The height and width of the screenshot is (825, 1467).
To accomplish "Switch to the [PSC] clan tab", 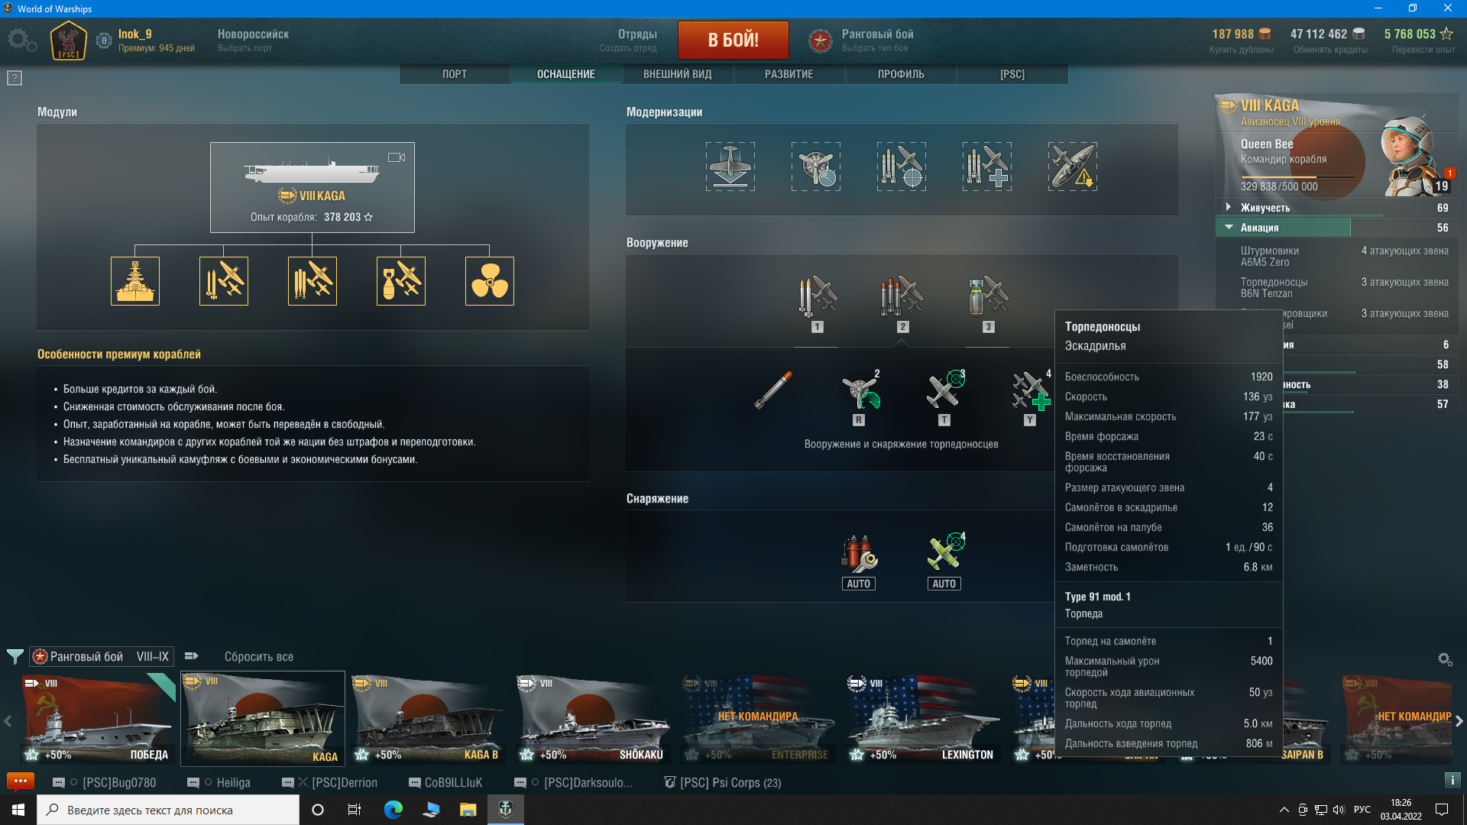I will pyautogui.click(x=1012, y=74).
